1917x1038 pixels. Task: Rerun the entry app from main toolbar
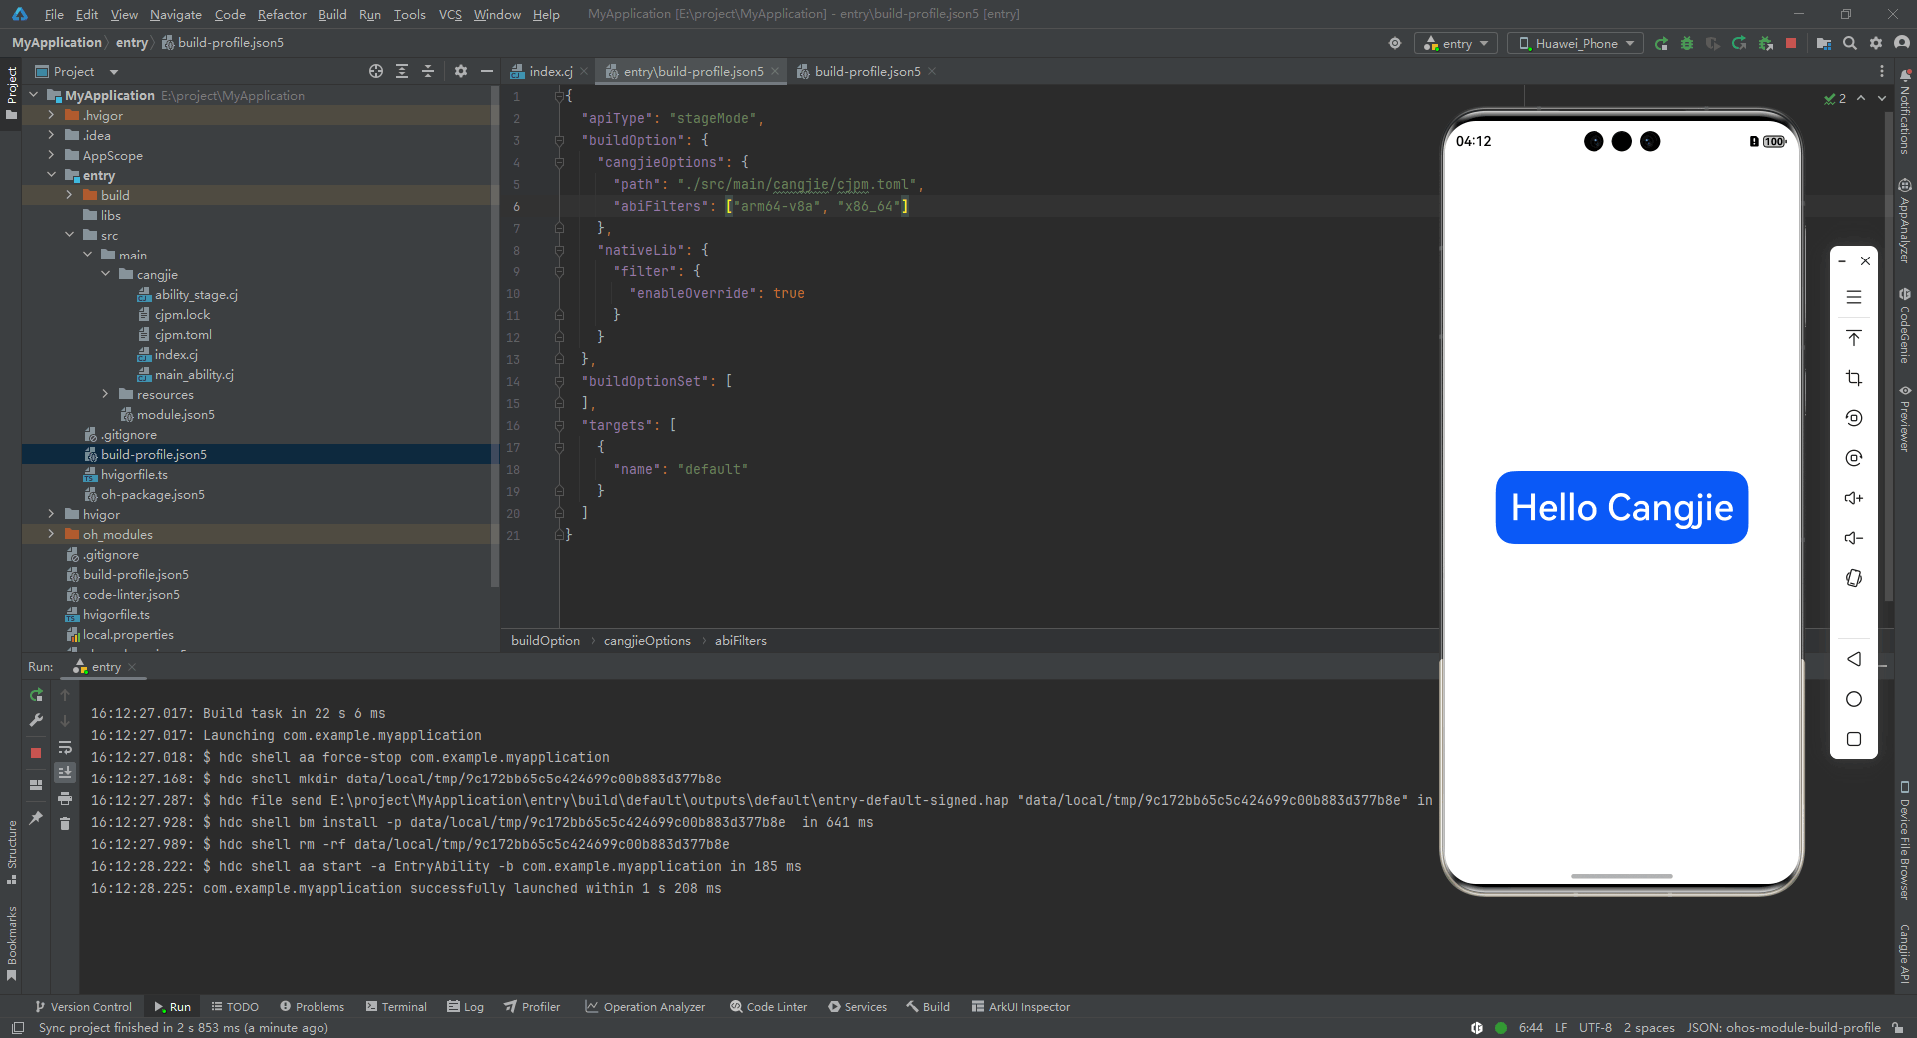(1661, 43)
